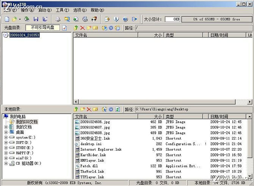
Task: Click the gear icon in local pane toolbar
Action: [111, 110]
